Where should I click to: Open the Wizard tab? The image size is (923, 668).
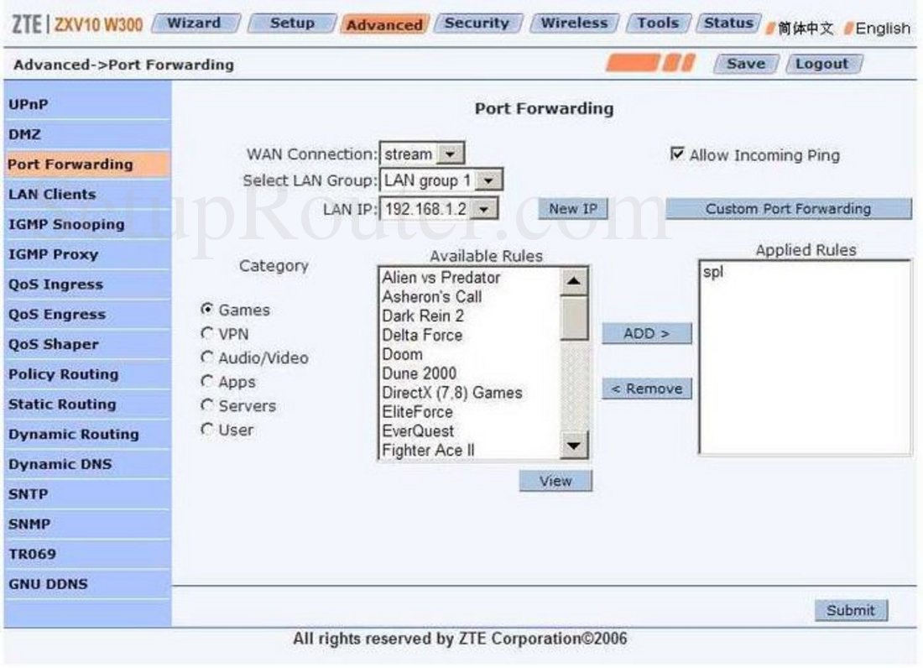pyautogui.click(x=196, y=23)
